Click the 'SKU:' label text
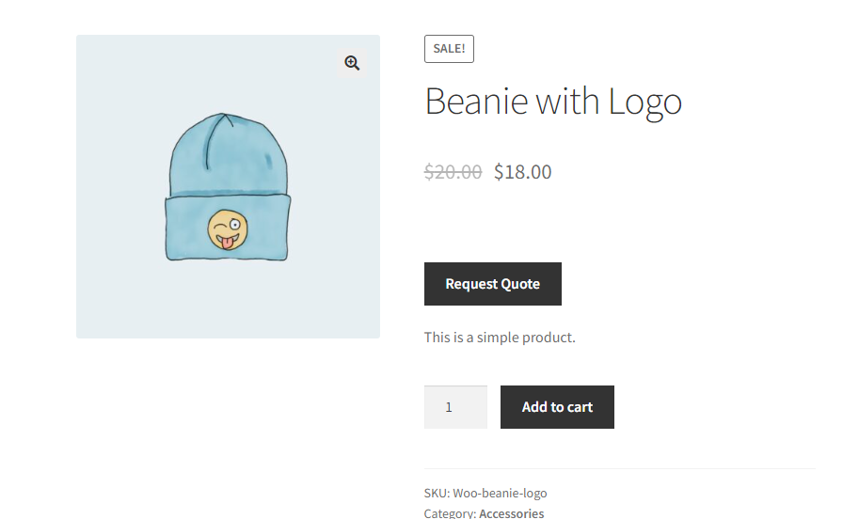 pyautogui.click(x=437, y=493)
